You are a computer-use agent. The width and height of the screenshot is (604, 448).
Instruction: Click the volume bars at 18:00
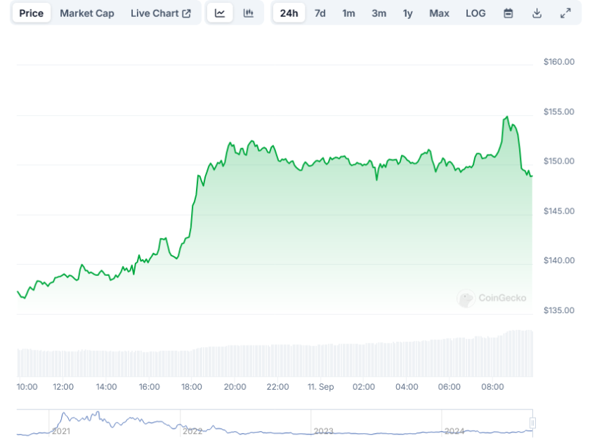click(x=192, y=362)
